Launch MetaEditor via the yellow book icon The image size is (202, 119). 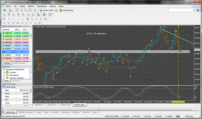point(56,10)
